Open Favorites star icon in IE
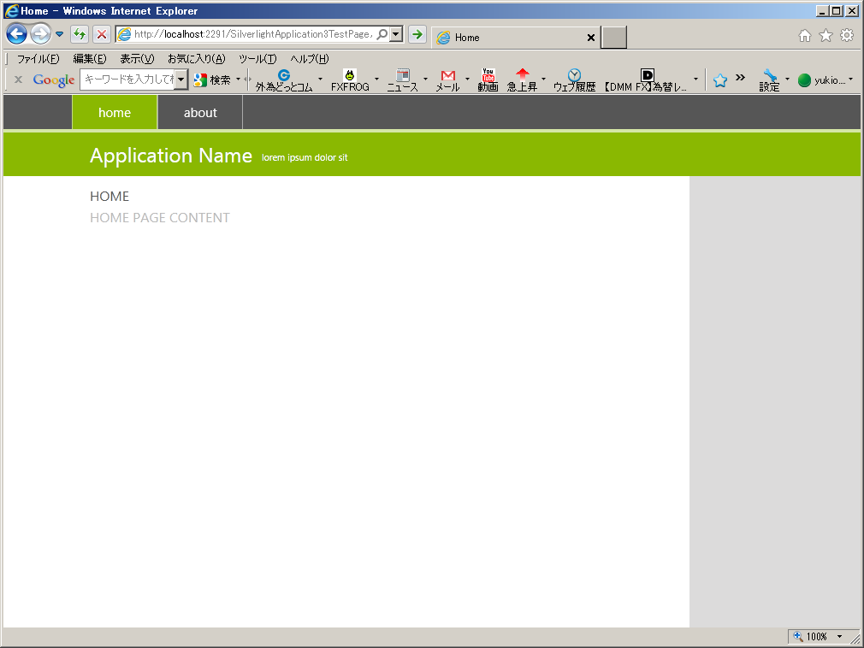The image size is (864, 648). point(826,35)
